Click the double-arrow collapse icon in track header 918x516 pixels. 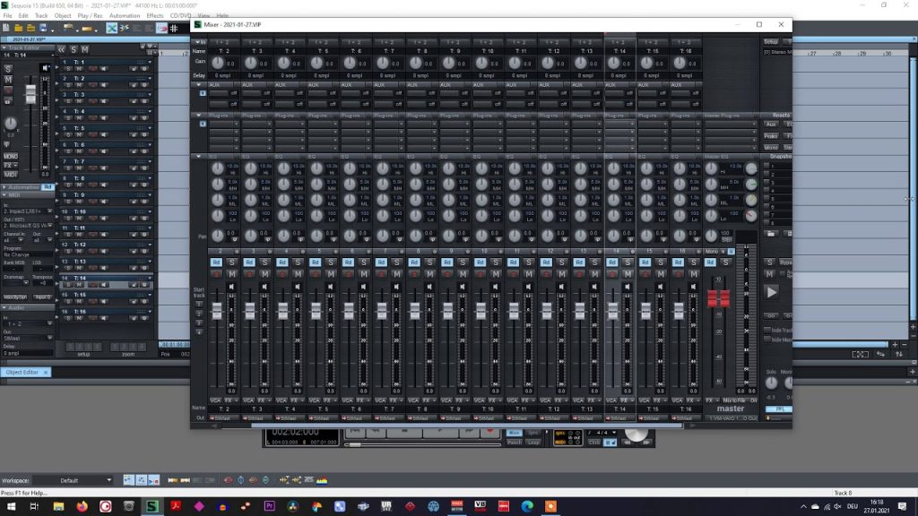click(x=61, y=50)
